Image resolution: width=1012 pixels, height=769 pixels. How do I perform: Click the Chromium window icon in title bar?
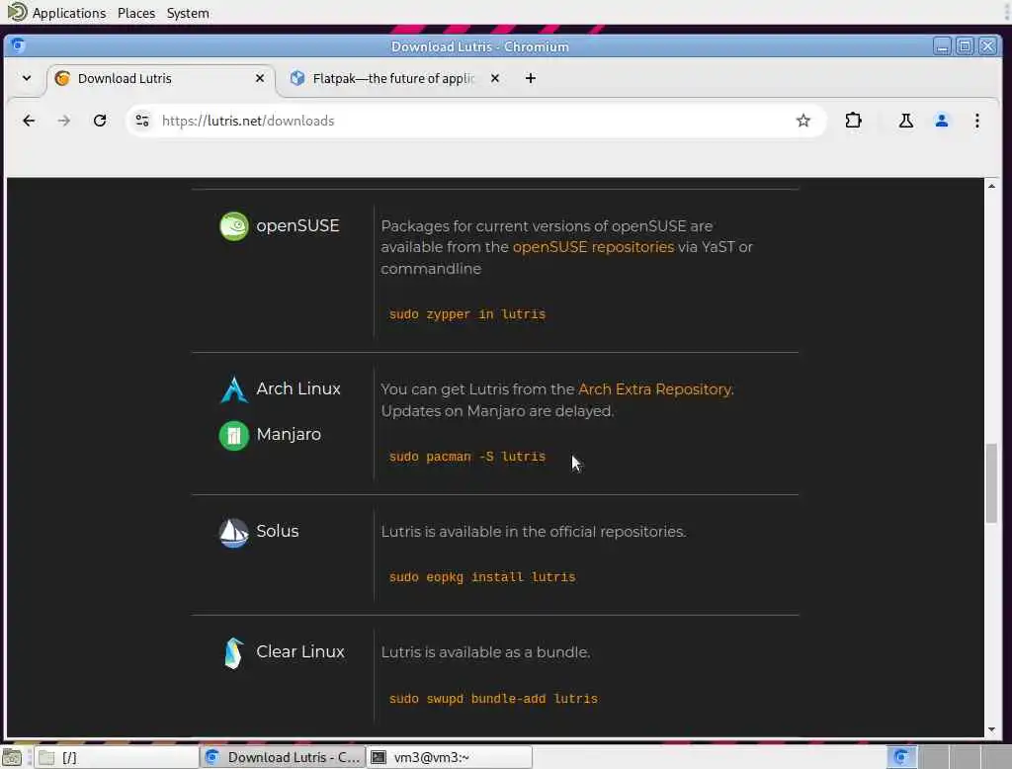pyautogui.click(x=18, y=45)
